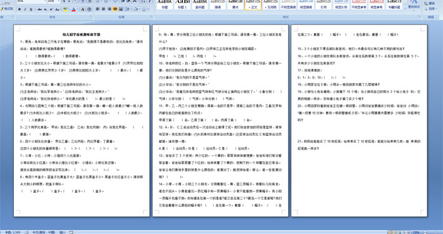Toggle the highlighted justify alignment button

[115, 9]
